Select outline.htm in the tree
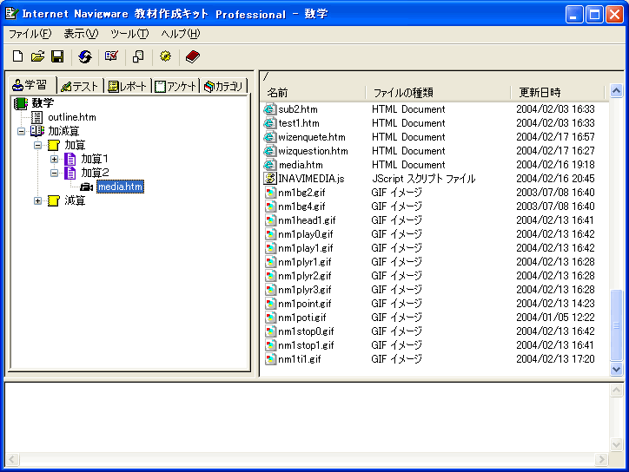629x472 pixels. [72, 117]
